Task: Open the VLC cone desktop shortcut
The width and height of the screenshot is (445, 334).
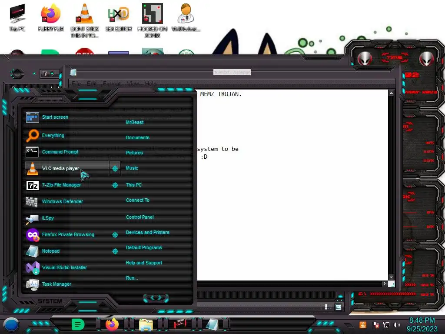Action: 85,20
